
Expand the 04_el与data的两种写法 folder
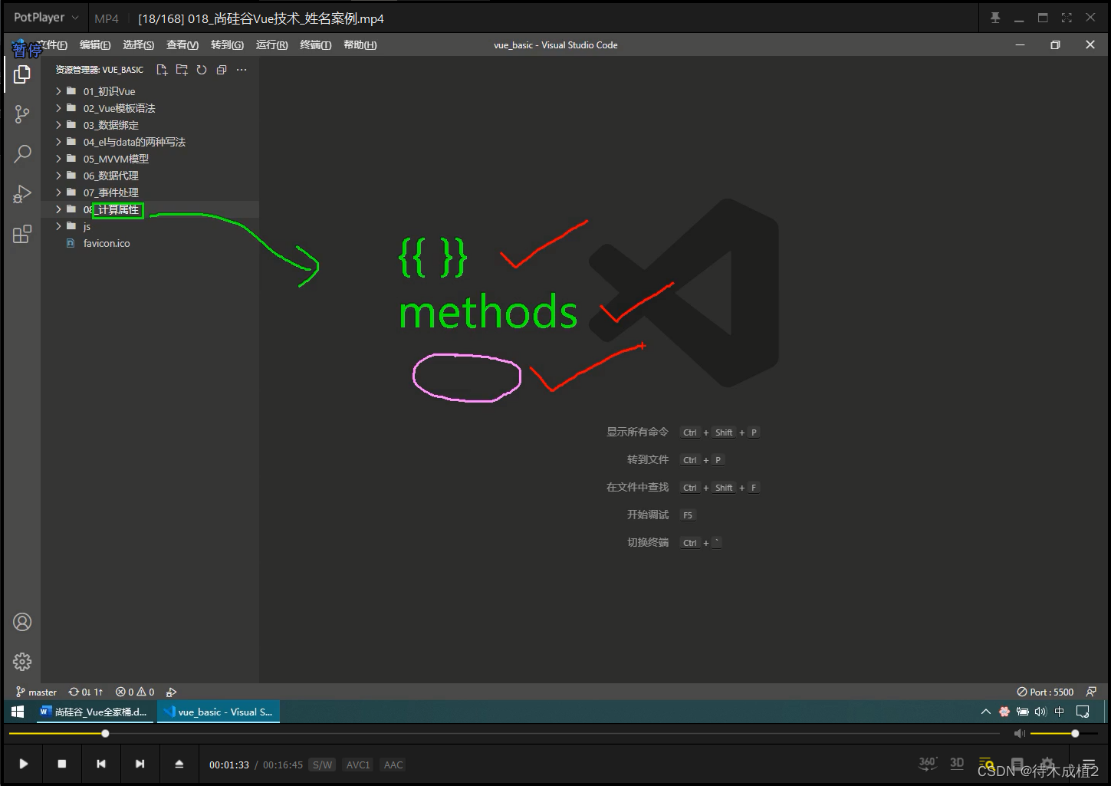(150, 142)
